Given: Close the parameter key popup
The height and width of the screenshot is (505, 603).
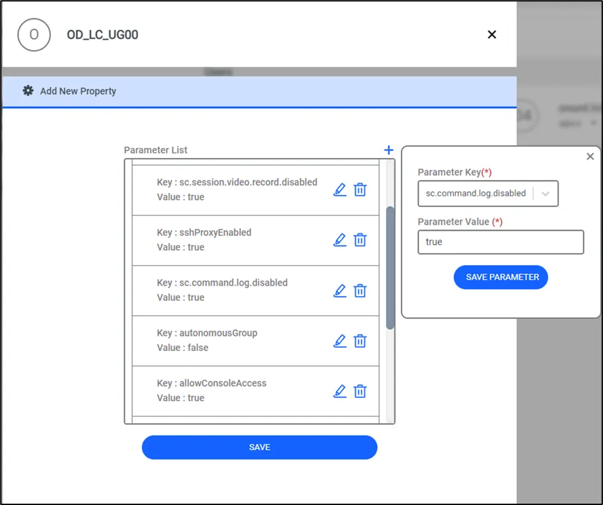Looking at the screenshot, I should point(590,156).
